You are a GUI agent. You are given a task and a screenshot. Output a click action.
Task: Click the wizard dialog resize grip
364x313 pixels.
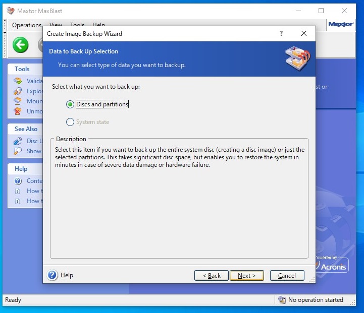[312, 280]
